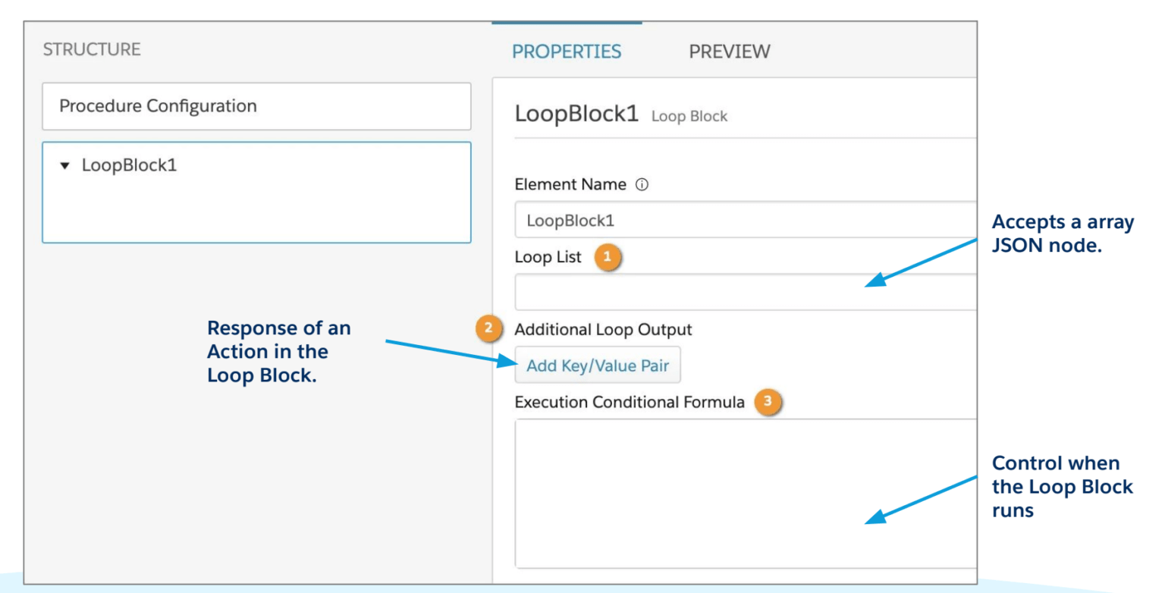The width and height of the screenshot is (1165, 593).
Task: Switch to the Properties tab
Action: click(x=567, y=52)
